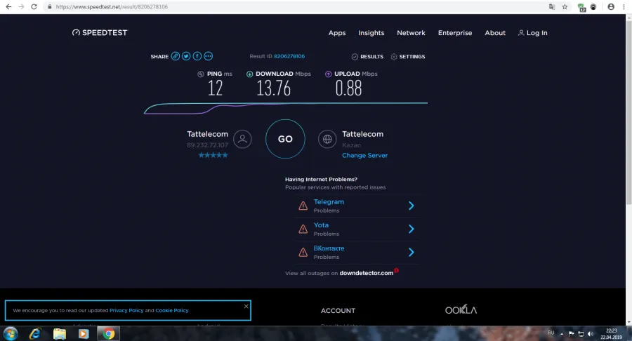
Task: Click the Speedtest logo
Action: (x=100, y=32)
